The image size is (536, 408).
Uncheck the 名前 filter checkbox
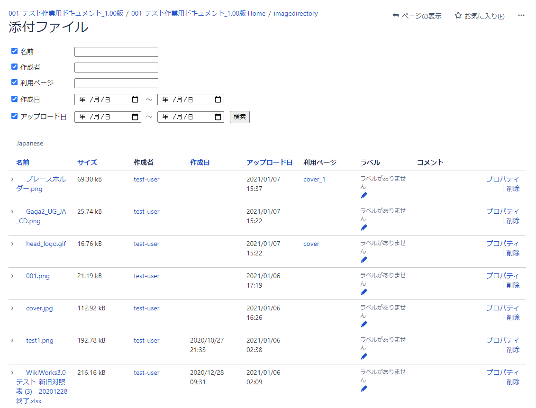[x=15, y=51]
